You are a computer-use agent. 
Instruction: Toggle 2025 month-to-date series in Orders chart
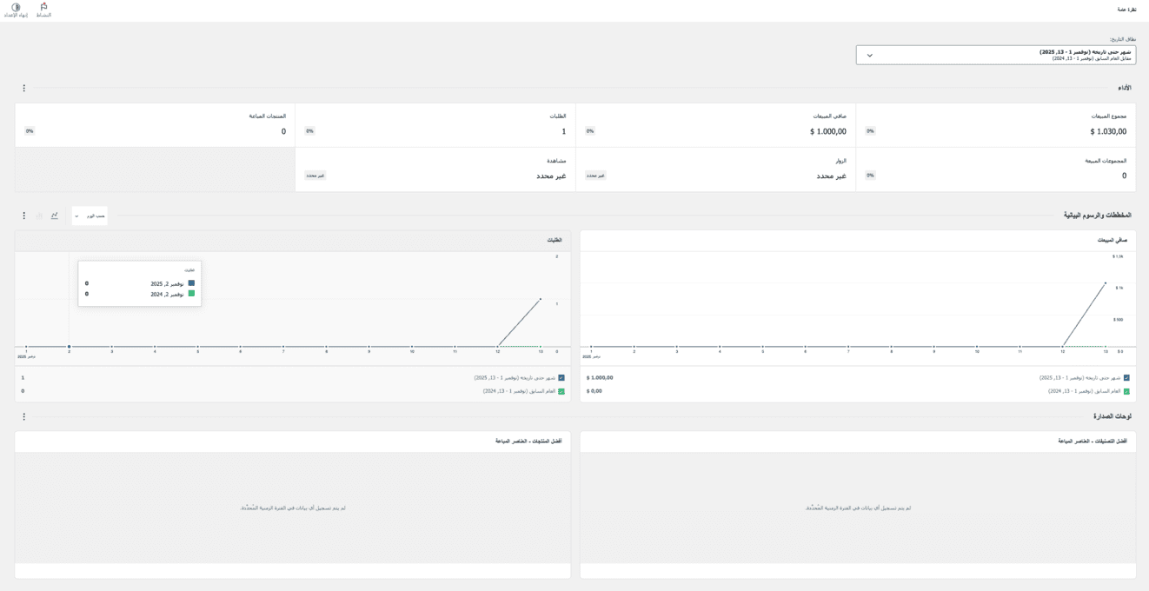point(561,378)
